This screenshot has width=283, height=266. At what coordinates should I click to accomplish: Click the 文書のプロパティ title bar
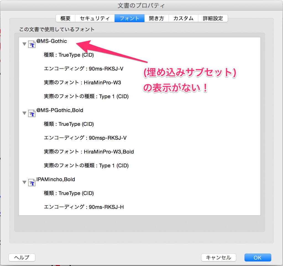[x=141, y=6]
